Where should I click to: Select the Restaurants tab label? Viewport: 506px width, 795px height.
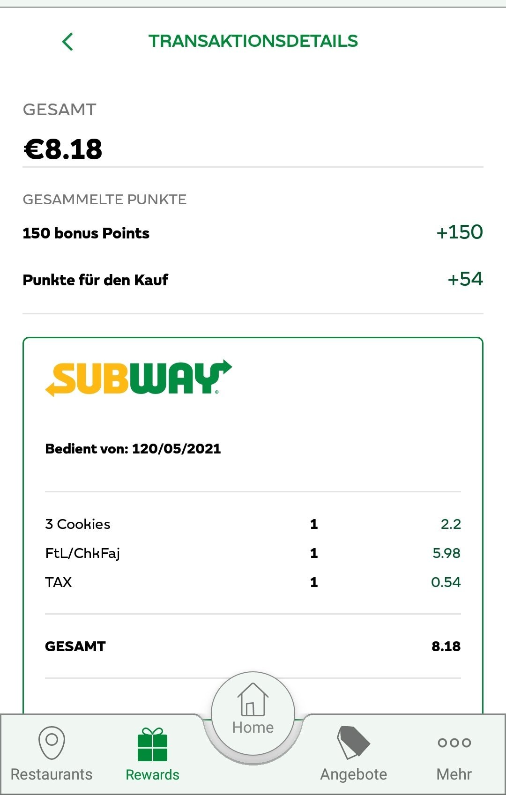click(x=52, y=774)
